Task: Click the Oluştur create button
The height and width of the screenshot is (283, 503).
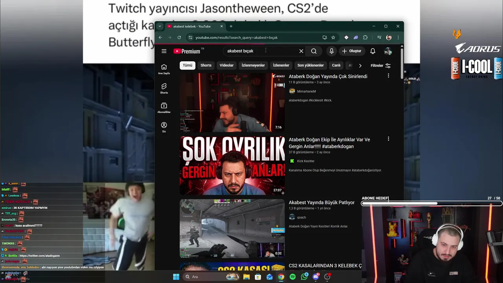Action: 351,51
